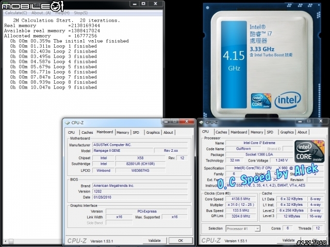Image resolution: width=330 pixels, height=247 pixels.
Task: Click the Model field Rampage II GENE
Action: pos(123,151)
